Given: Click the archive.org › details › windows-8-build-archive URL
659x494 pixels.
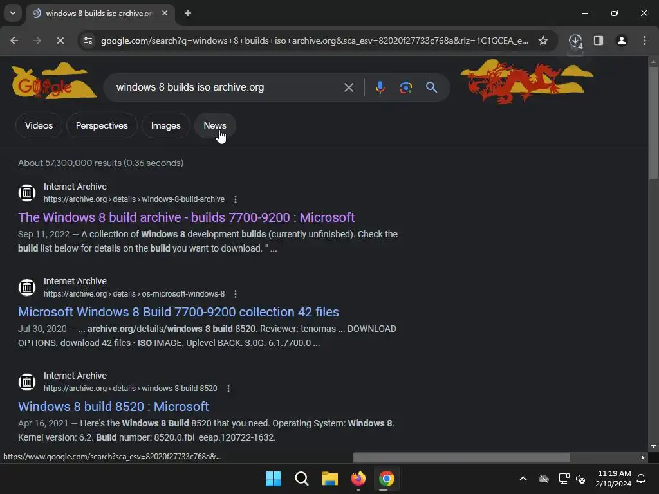Looking at the screenshot, I should point(134,199).
